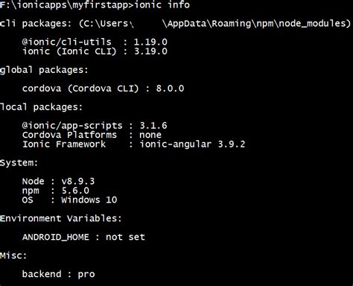
Task: Click the @ionic/cli-utils version 1.19.0
Action: (150, 42)
